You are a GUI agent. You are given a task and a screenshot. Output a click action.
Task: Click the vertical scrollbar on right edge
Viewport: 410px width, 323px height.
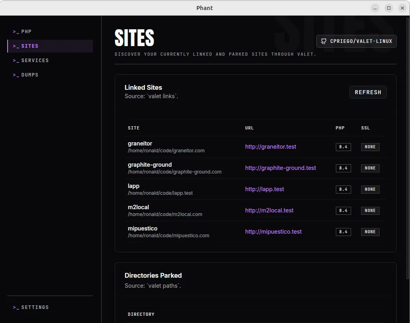pos(408,149)
